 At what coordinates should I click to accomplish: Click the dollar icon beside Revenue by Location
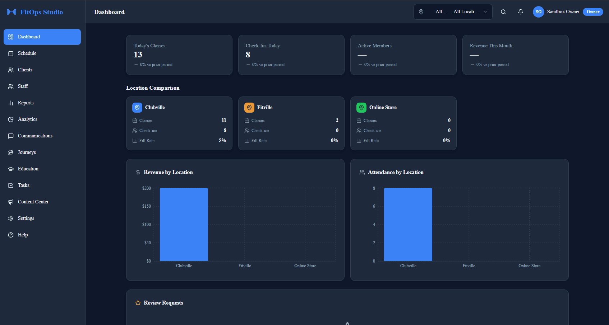138,172
